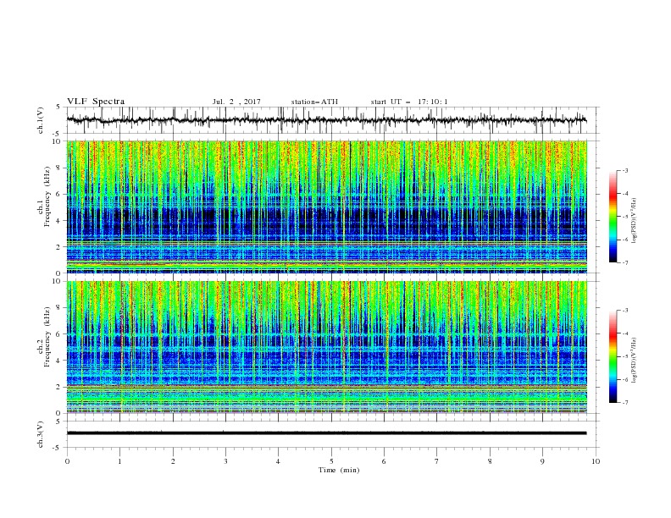The image size is (671, 518).
Task: Click the time axis tick label '8'
Action: [490, 461]
